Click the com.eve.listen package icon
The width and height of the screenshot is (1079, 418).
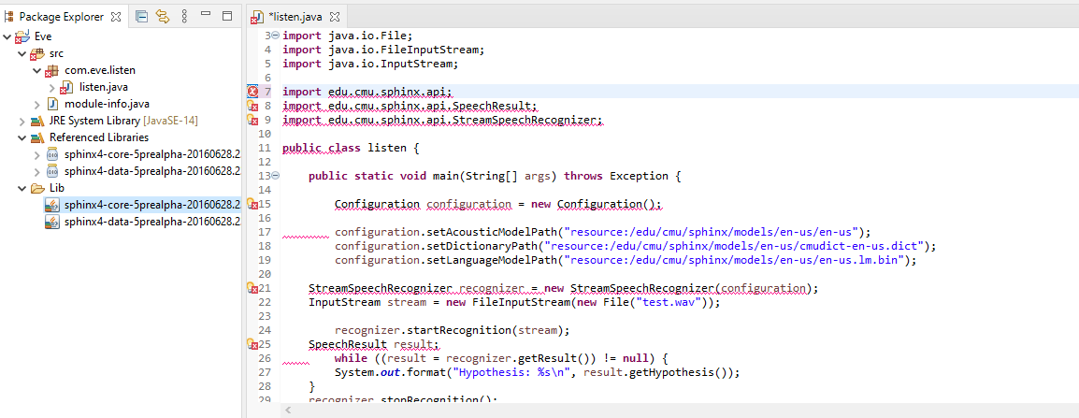pos(52,71)
